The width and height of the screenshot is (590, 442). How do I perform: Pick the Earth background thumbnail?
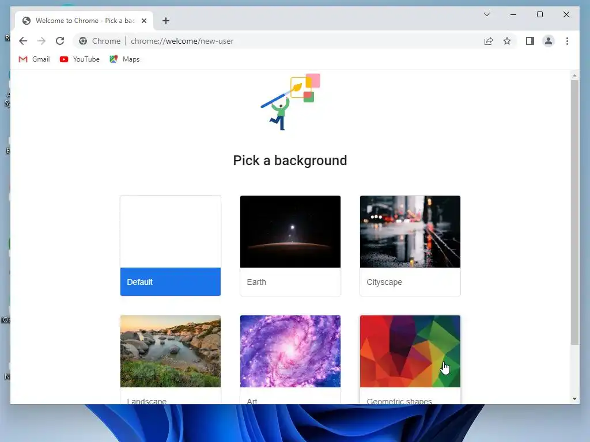pos(290,231)
